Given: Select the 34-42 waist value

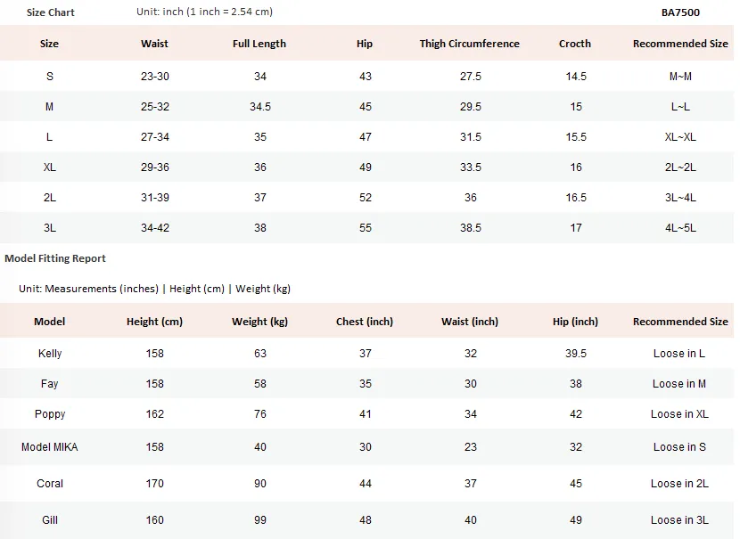Looking at the screenshot, I should coord(155,228).
